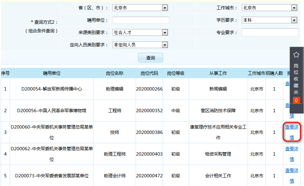Select job code 2020000266 cell

(x=149, y=89)
